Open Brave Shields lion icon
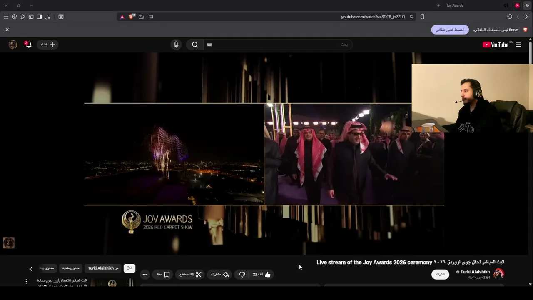The image size is (533, 300). 132,17
